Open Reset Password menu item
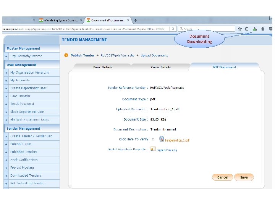 (x=22, y=104)
